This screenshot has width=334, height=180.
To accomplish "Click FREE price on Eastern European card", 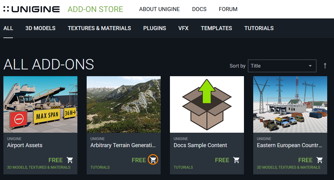I will pyautogui.click(x=305, y=160).
